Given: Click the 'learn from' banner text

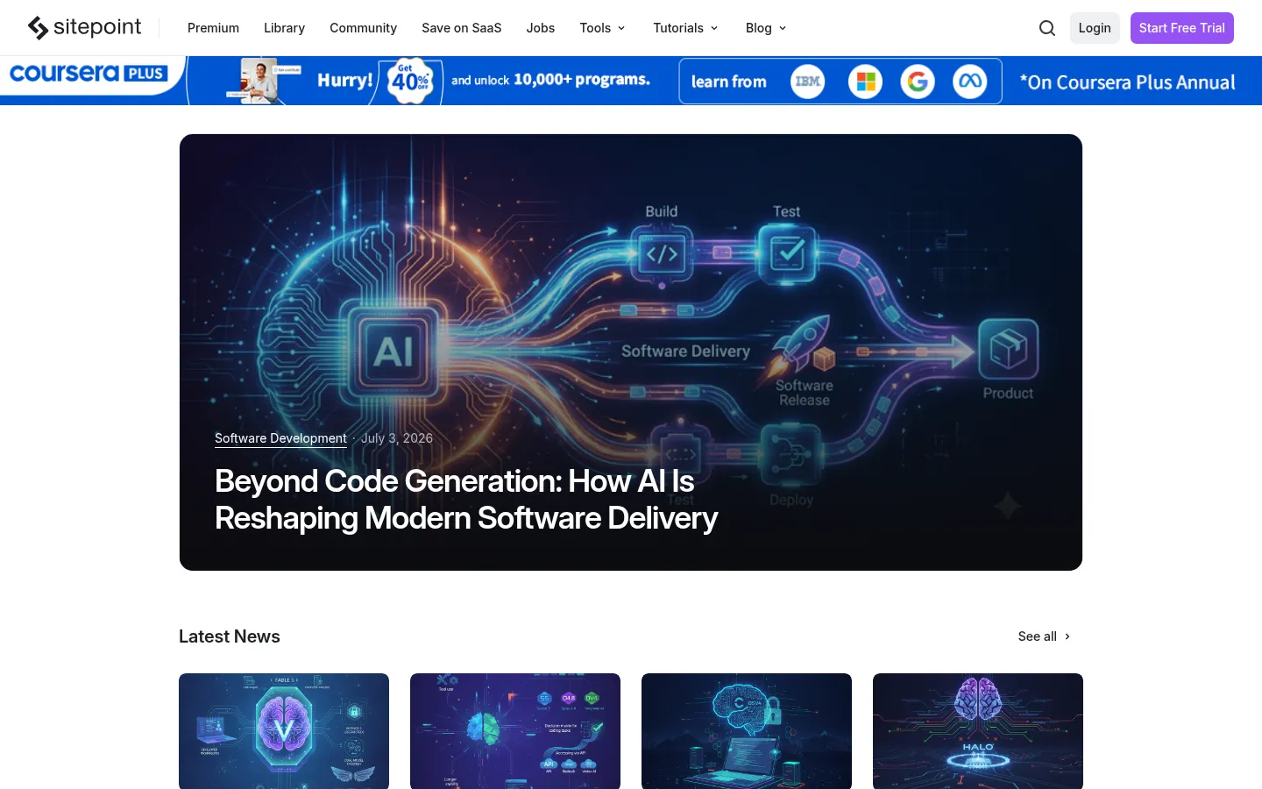Looking at the screenshot, I should coord(729,82).
